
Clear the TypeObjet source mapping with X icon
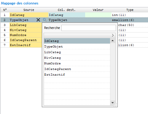point(38,20)
